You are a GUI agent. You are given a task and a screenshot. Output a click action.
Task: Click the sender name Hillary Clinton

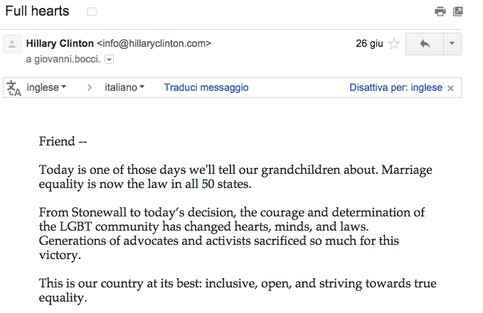[x=60, y=43]
